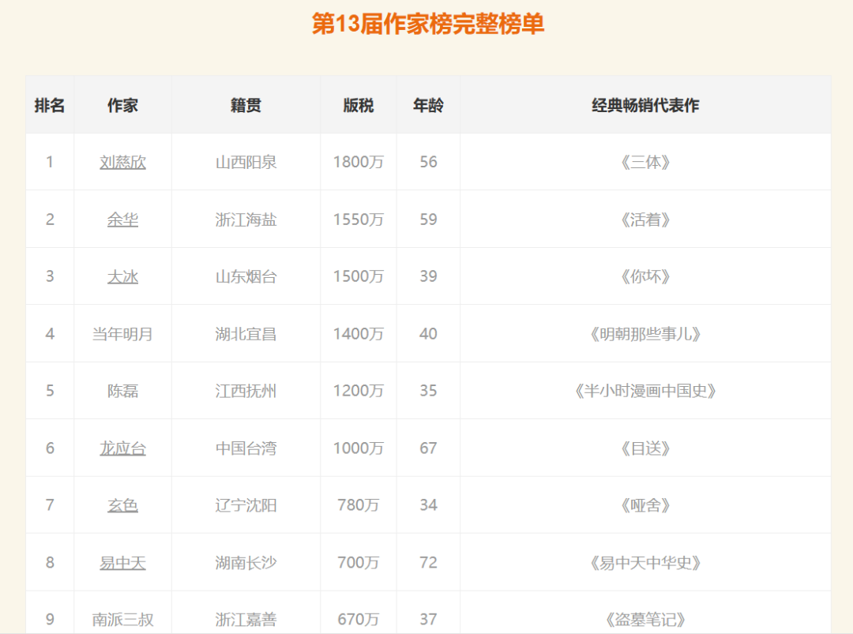The height and width of the screenshot is (634, 853).
Task: Visit the 龙应台 author link
Action: 122,448
